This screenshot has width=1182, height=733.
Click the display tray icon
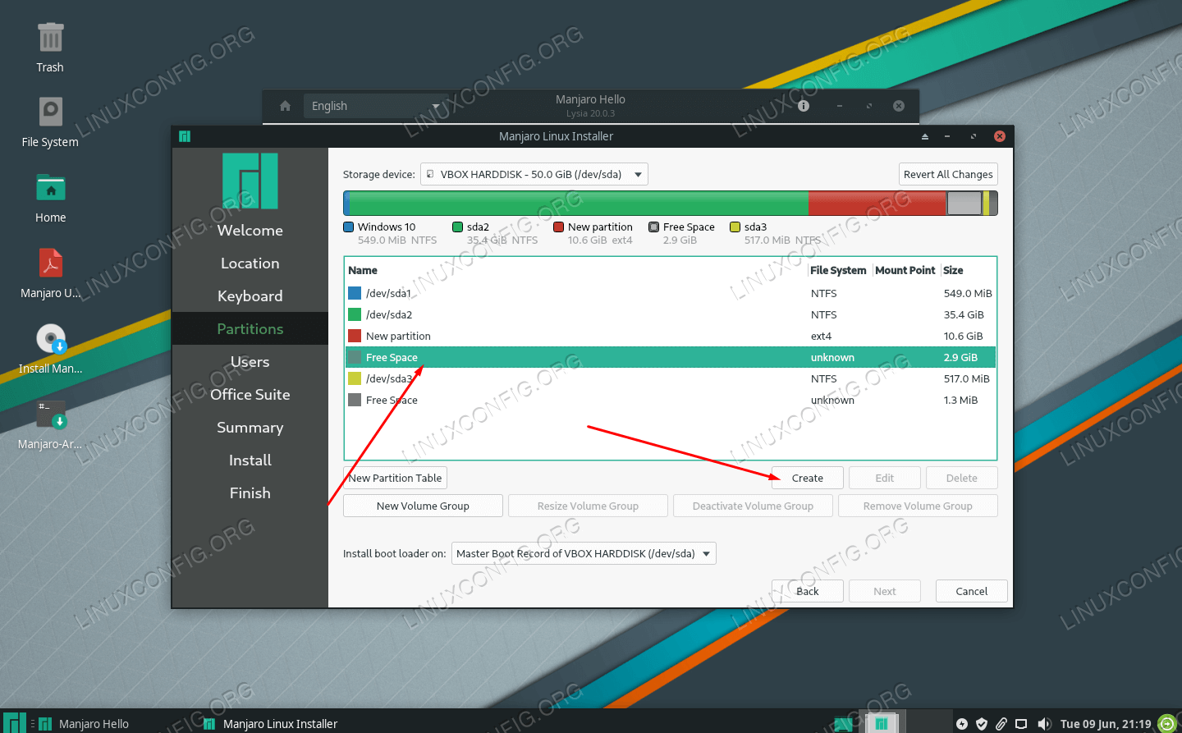point(1021,724)
